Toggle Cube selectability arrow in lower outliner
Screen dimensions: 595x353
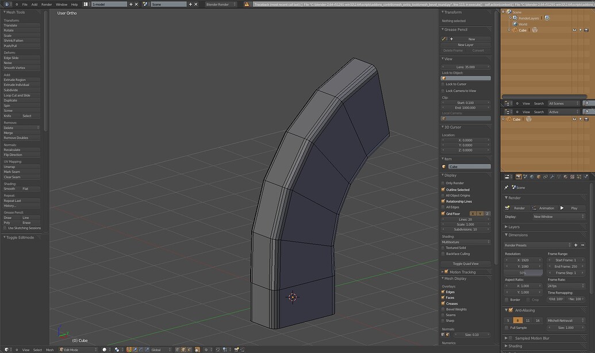pos(580,119)
